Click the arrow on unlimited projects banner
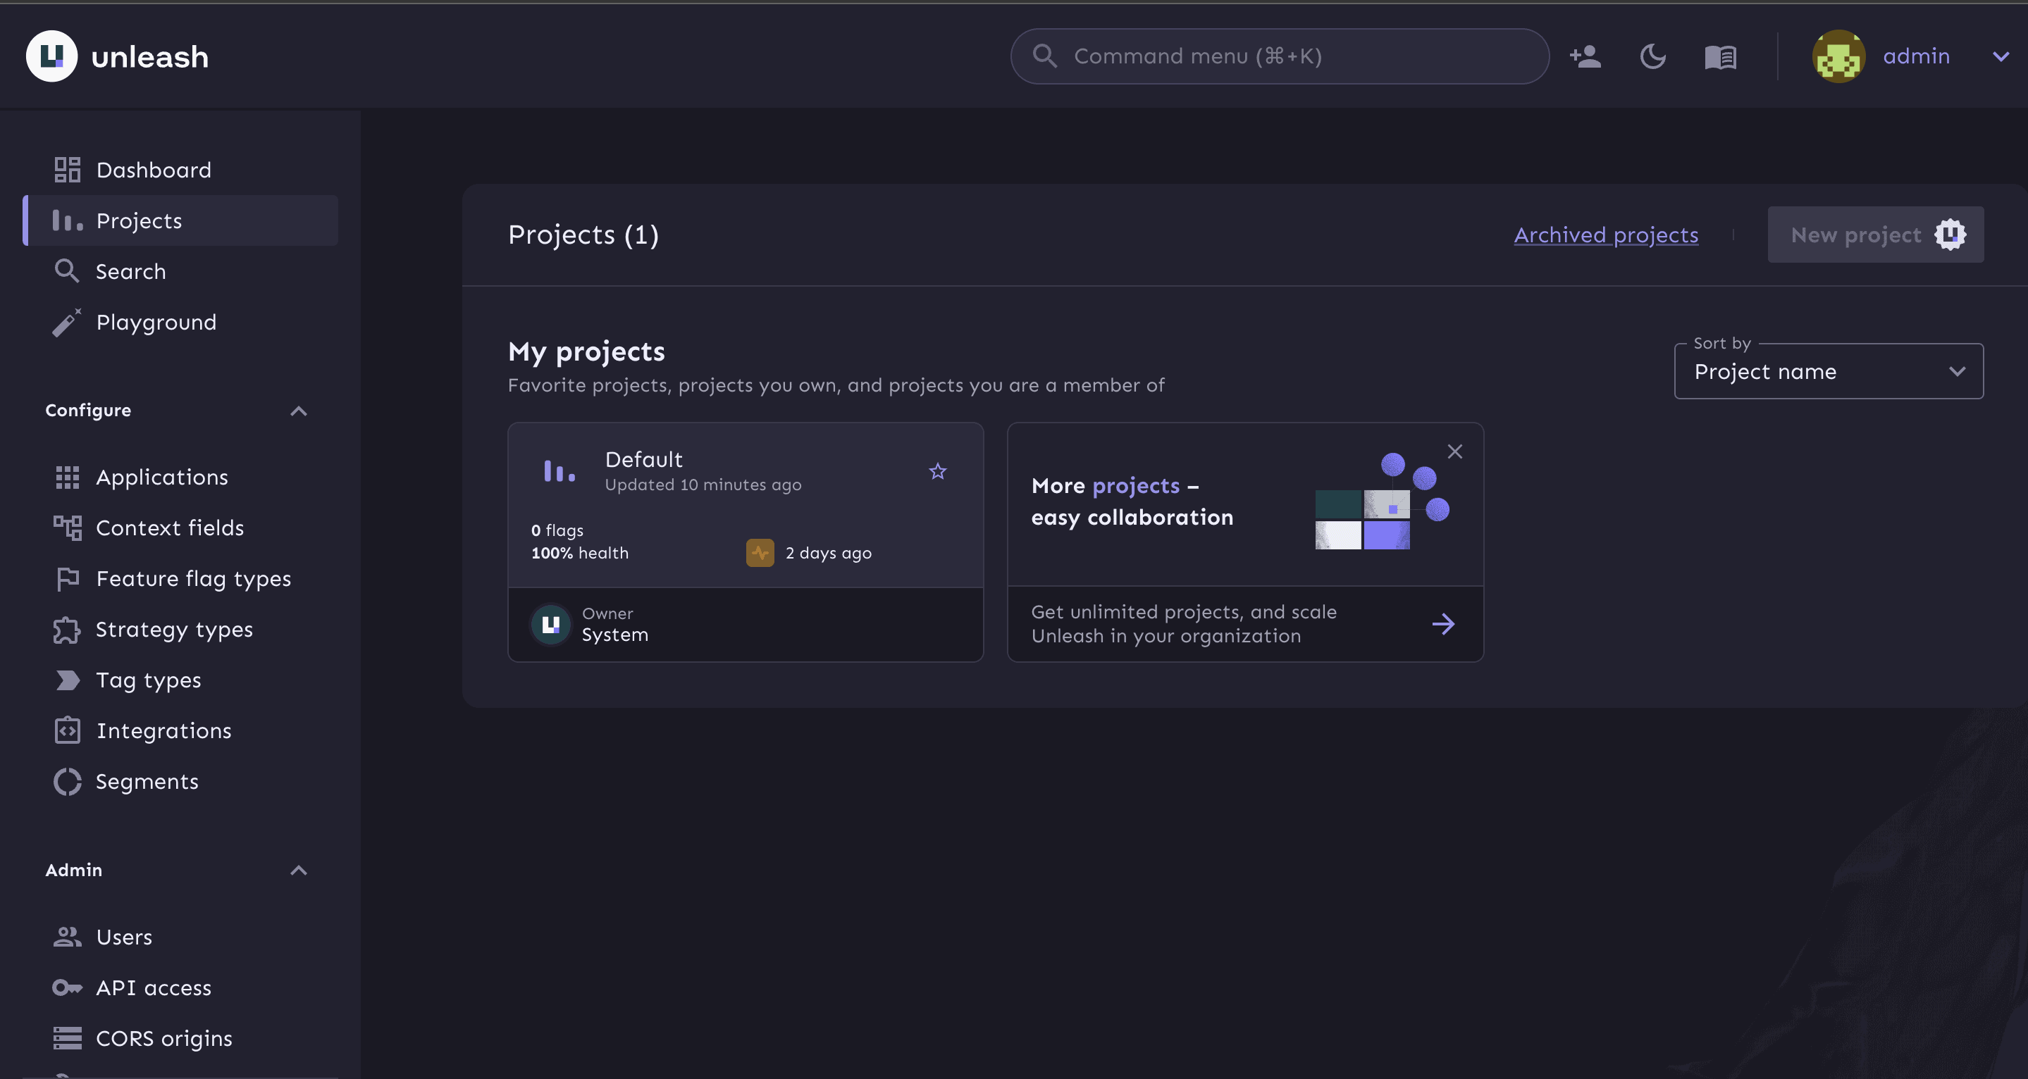The height and width of the screenshot is (1079, 2028). point(1442,624)
